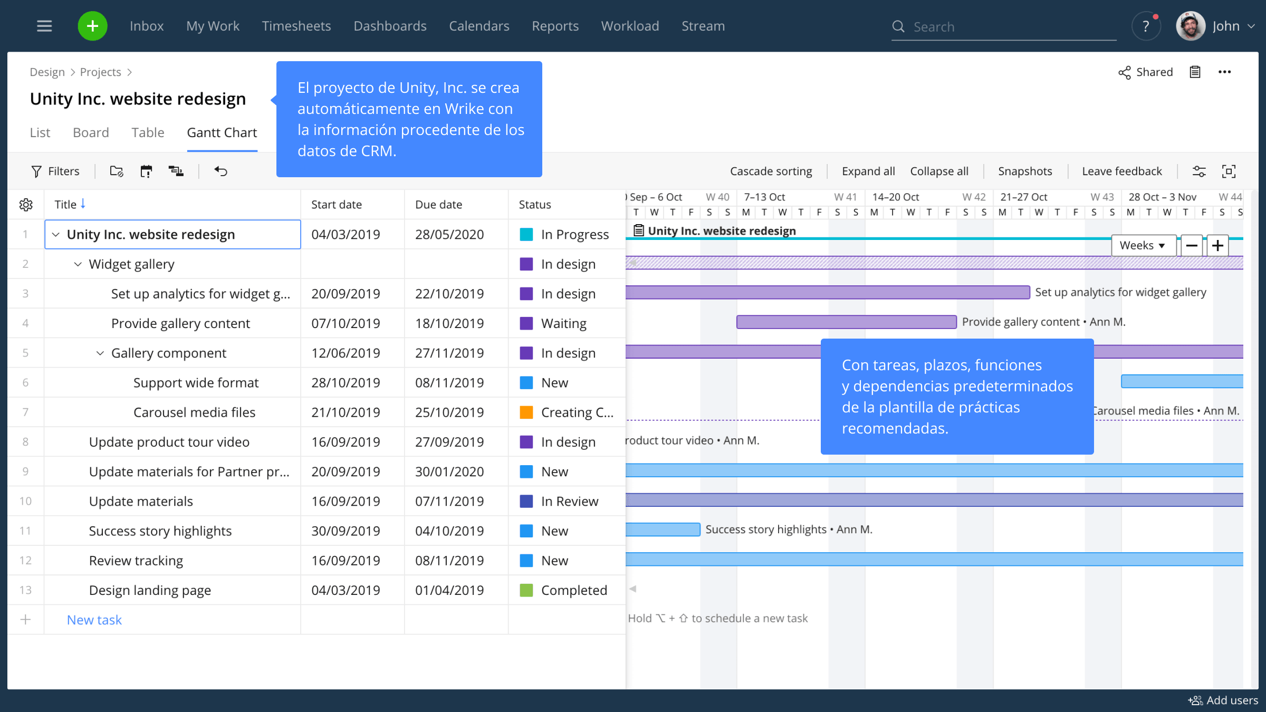
Task: Click the search magnifier icon
Action: click(898, 26)
